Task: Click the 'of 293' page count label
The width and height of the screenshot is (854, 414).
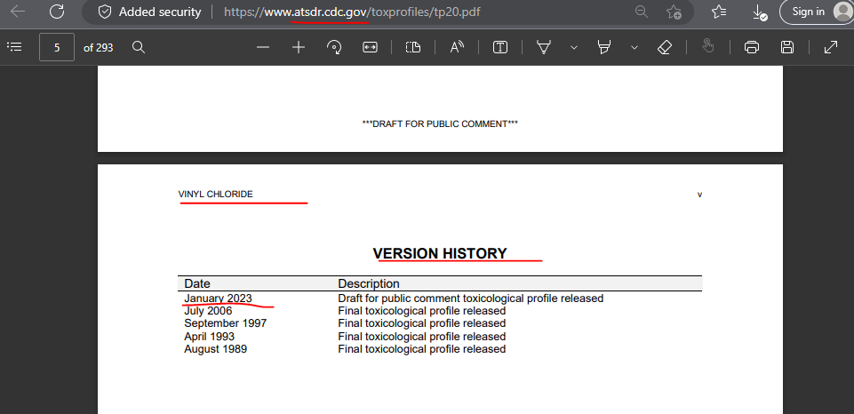Action: (98, 47)
